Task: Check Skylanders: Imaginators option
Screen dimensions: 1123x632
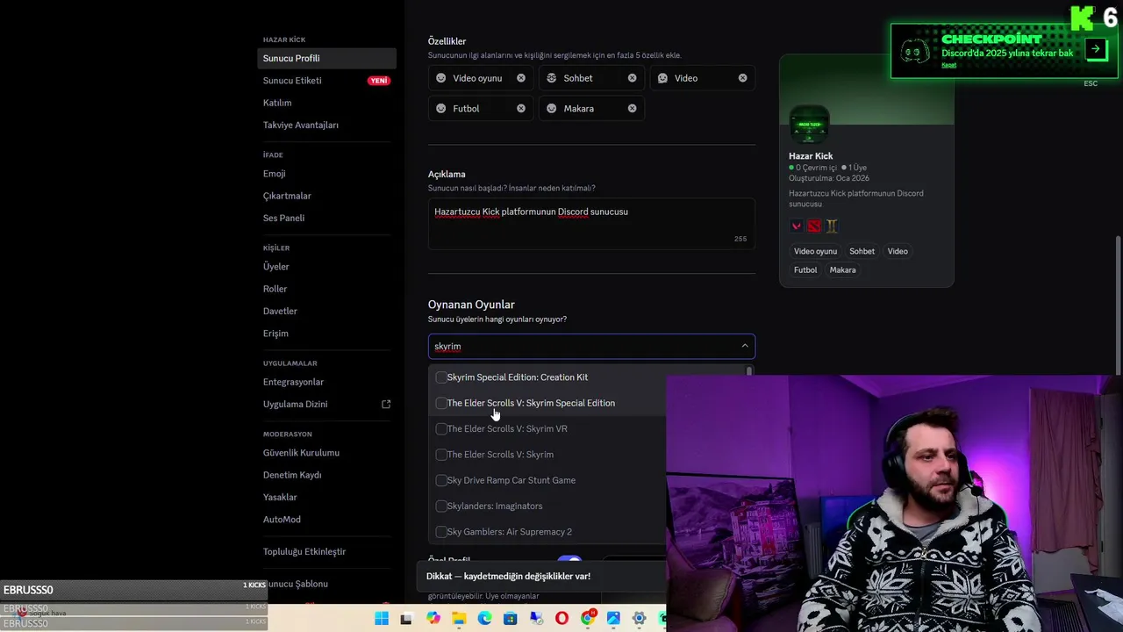Action: pyautogui.click(x=441, y=506)
